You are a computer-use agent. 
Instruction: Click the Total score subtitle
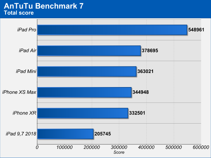(x=19, y=13)
